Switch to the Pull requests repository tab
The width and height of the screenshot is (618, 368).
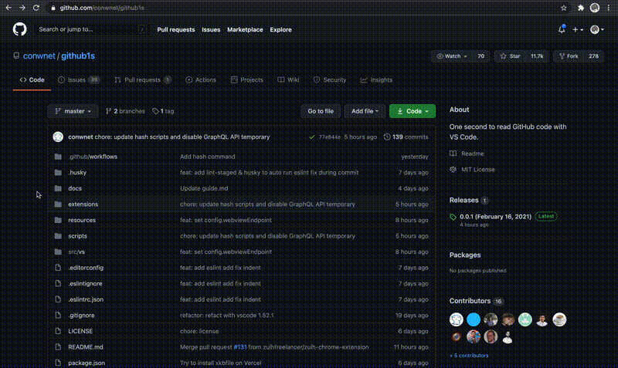[x=143, y=80]
